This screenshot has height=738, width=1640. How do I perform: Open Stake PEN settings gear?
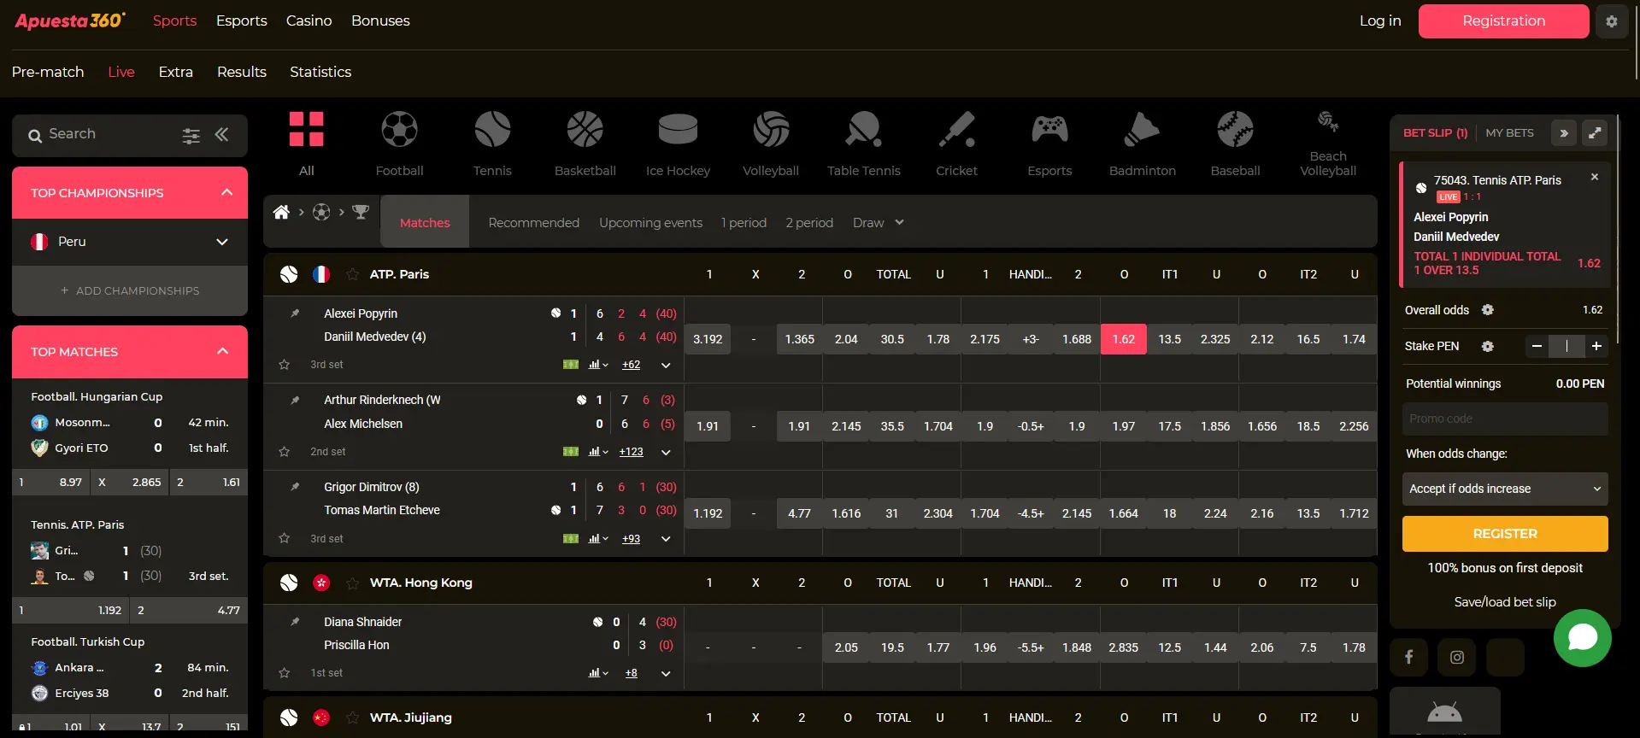(1488, 346)
